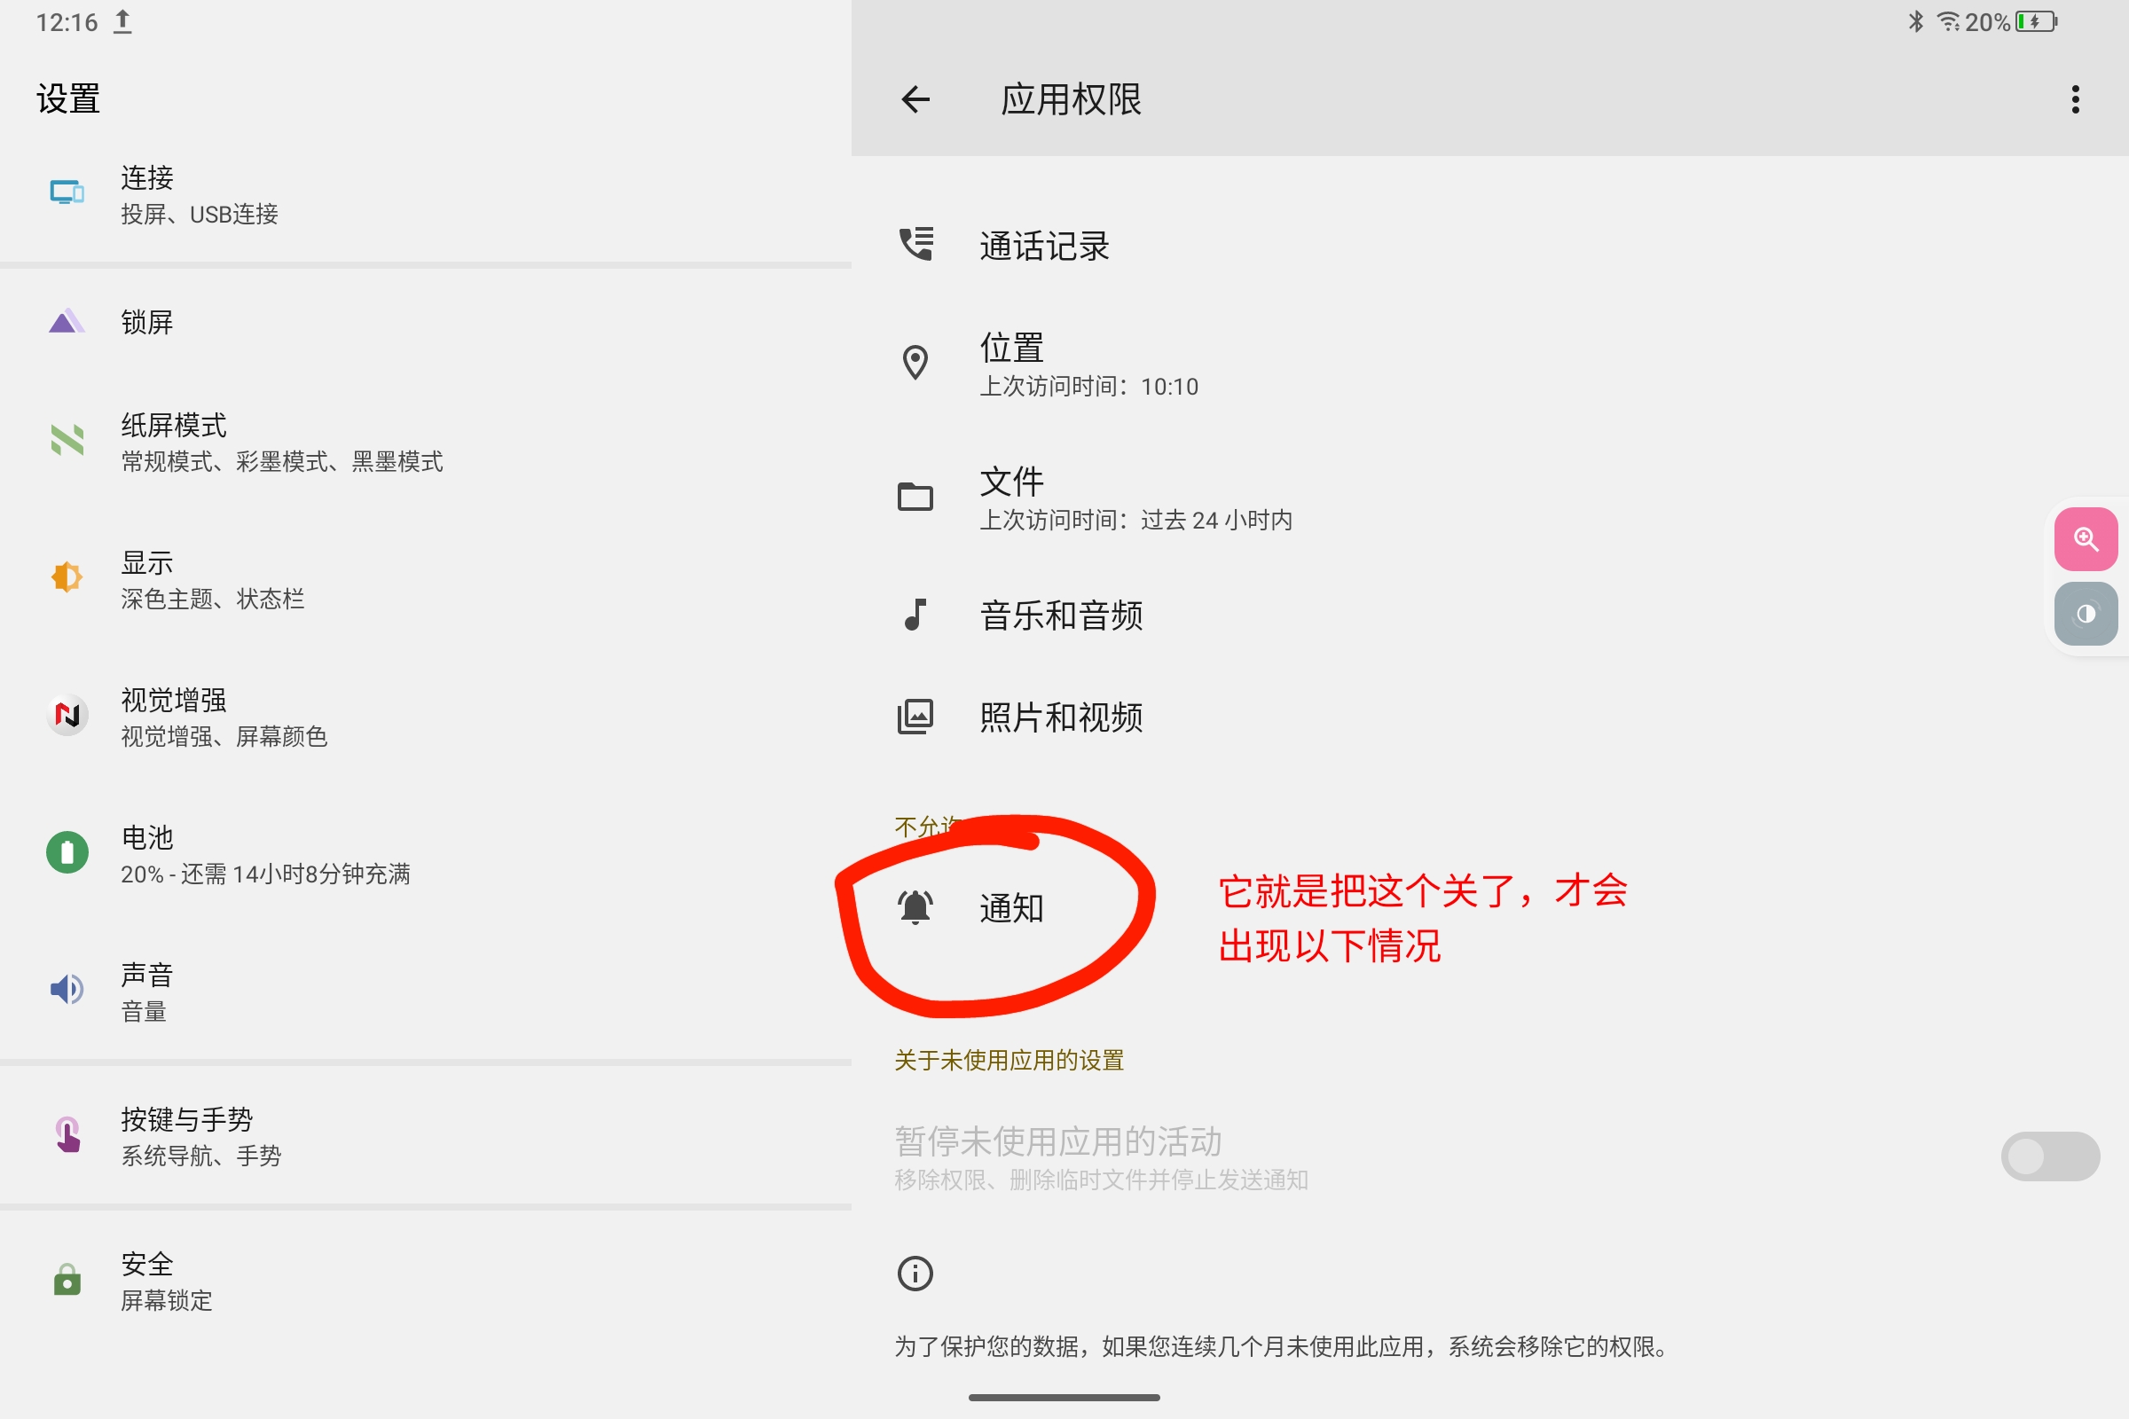The height and width of the screenshot is (1419, 2129).
Task: Open the 位置 permission entry
Action: [1490, 364]
